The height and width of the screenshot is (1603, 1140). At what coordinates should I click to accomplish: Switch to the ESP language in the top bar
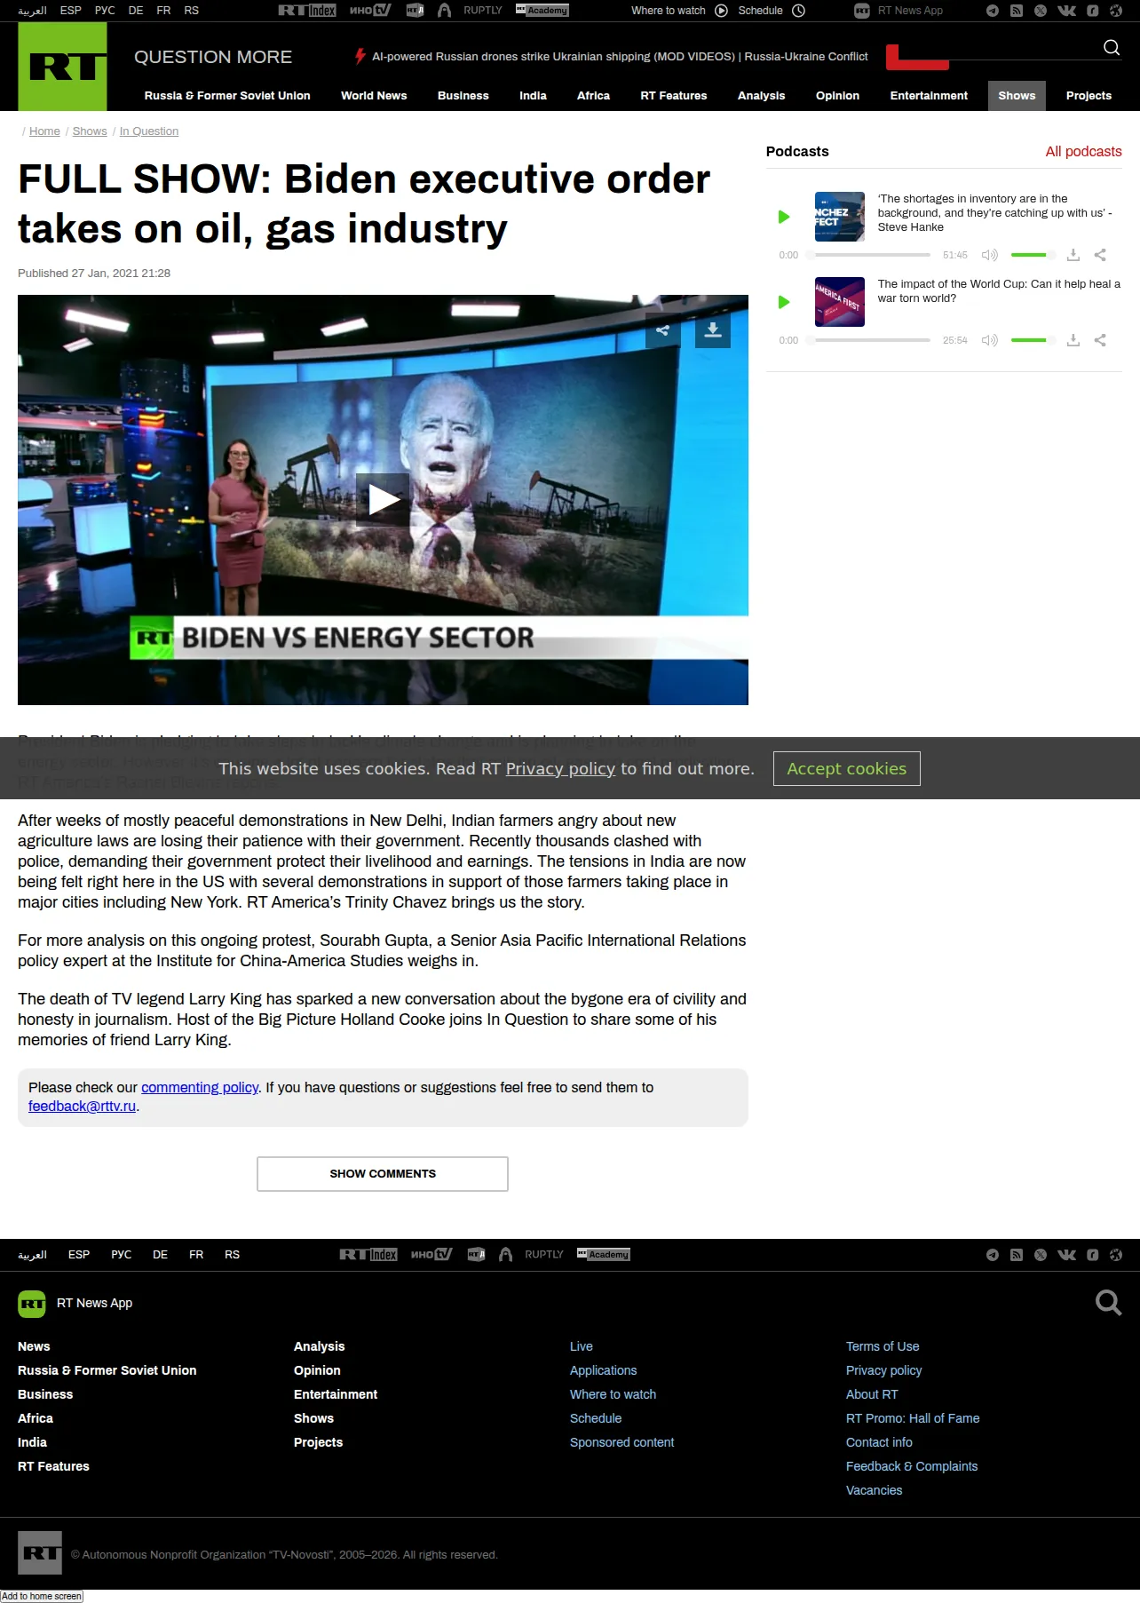(71, 11)
